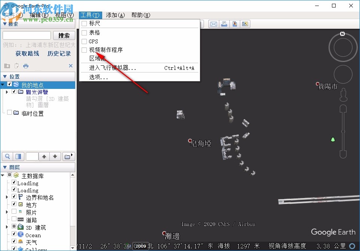Click View in Google Maps toolbar icon
The width and height of the screenshot is (360, 251).
point(245,24)
